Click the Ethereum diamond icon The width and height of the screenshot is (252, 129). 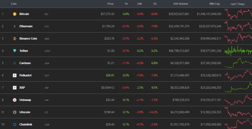click(15, 26)
